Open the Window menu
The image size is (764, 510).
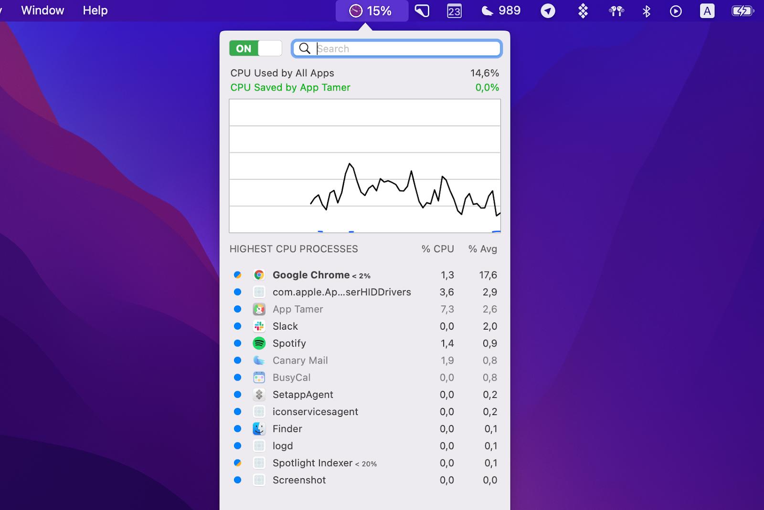click(42, 10)
